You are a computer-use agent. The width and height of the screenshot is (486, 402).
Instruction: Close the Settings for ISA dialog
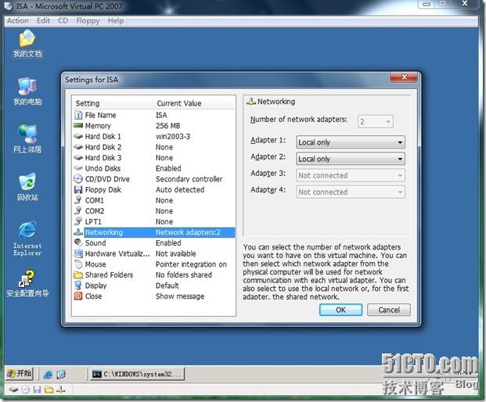click(404, 77)
